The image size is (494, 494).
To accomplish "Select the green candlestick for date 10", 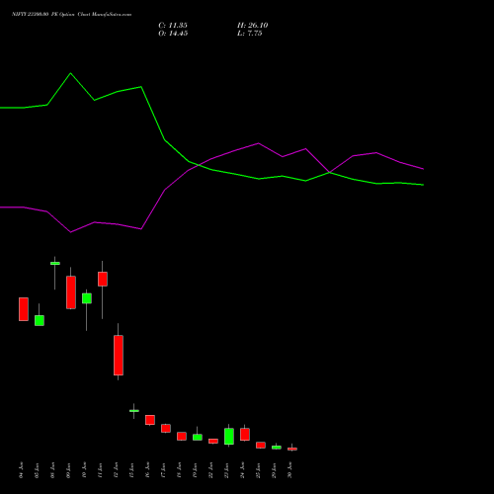I will point(87,298).
